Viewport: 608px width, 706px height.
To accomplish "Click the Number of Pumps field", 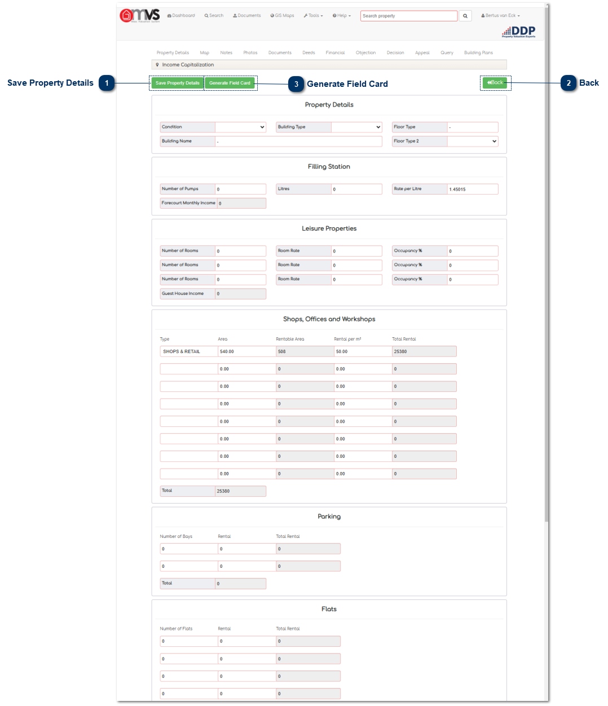I will coord(241,189).
